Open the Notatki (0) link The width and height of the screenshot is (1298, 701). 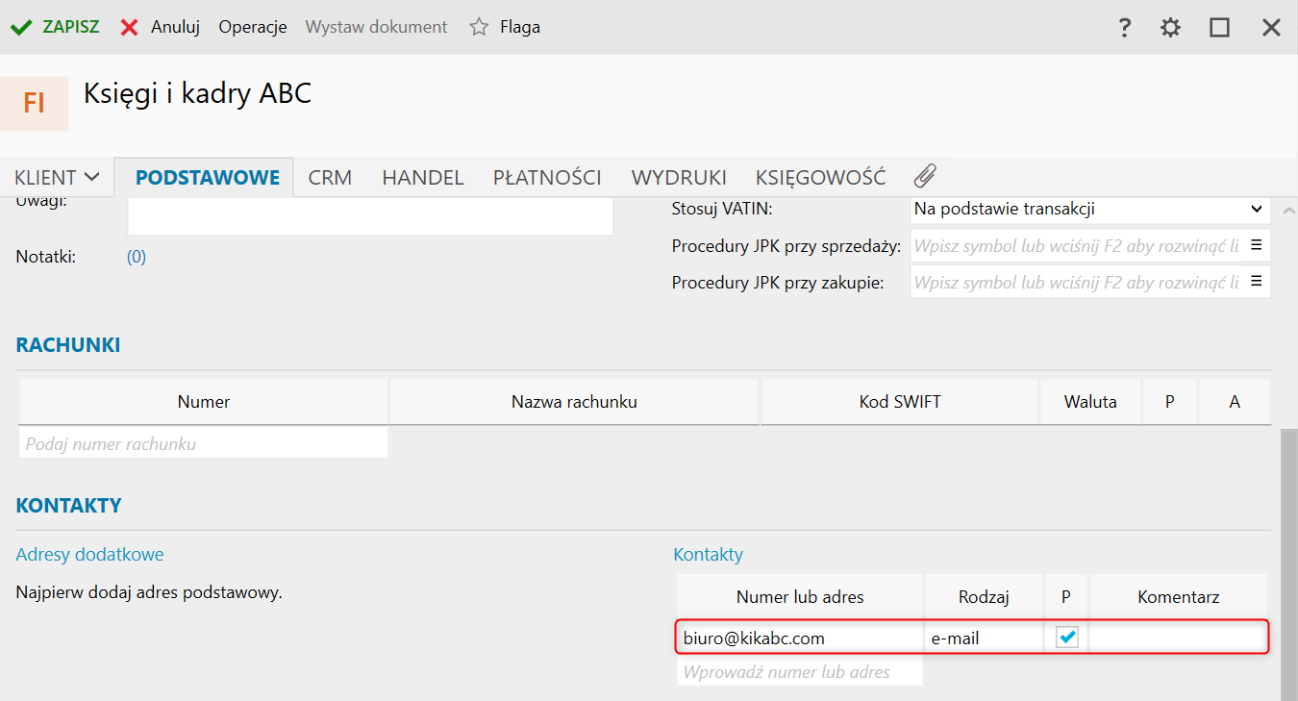click(137, 257)
